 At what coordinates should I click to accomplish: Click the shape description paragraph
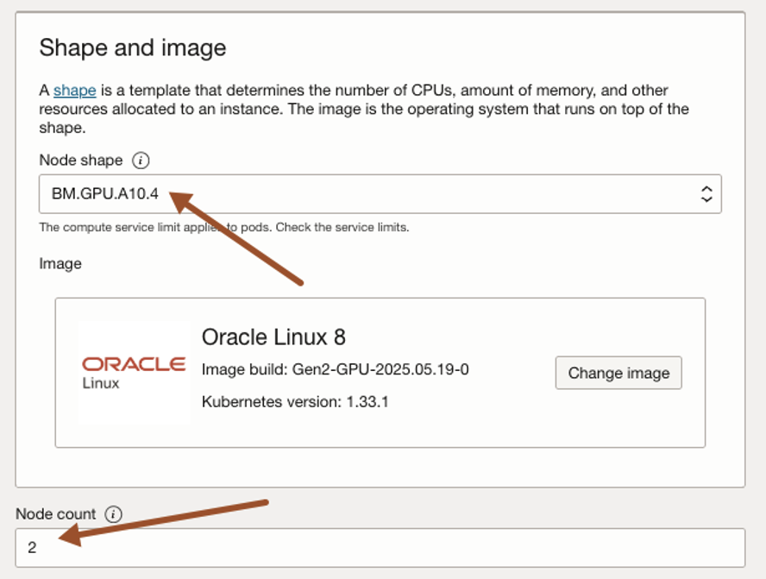[x=362, y=109]
